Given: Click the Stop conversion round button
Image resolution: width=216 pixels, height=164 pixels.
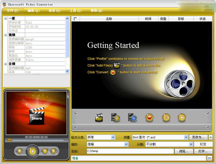Looking at the screenshot, I should point(182,118).
